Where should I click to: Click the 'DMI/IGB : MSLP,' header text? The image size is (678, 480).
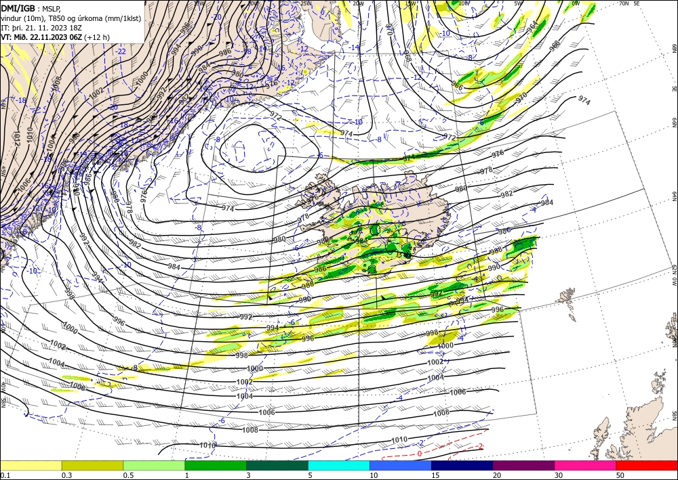tap(31, 8)
